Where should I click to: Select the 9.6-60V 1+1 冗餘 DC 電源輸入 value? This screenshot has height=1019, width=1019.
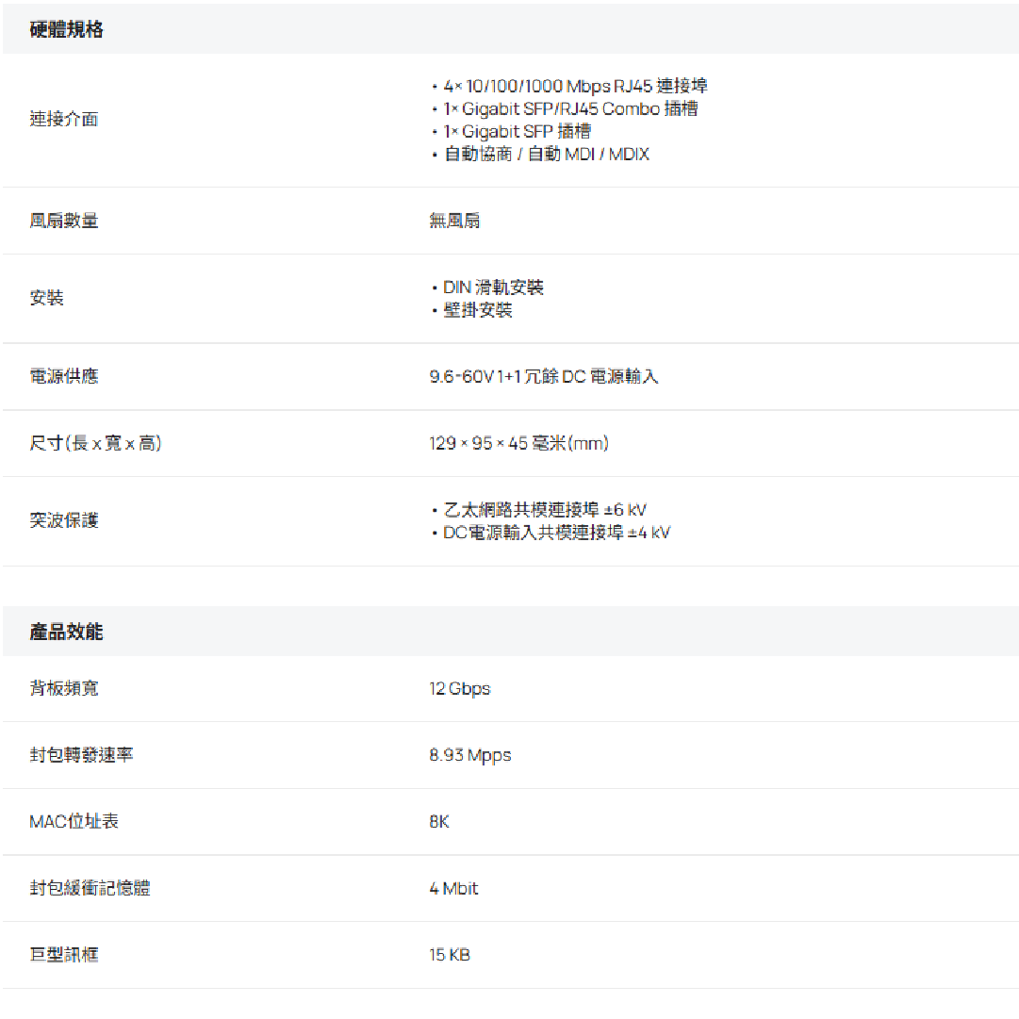tap(544, 377)
